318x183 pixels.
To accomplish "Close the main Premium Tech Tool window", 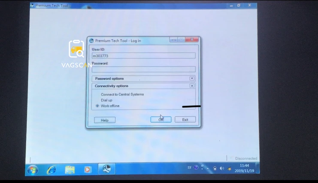I will click(249, 5).
